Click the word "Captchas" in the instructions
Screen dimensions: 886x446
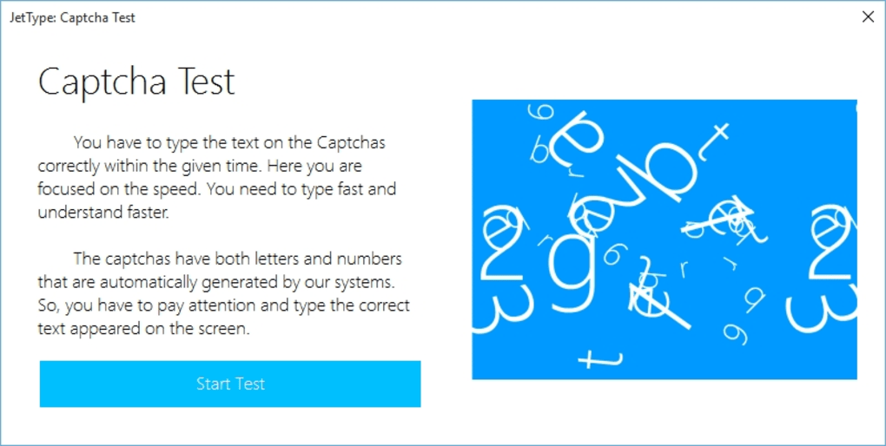(350, 141)
